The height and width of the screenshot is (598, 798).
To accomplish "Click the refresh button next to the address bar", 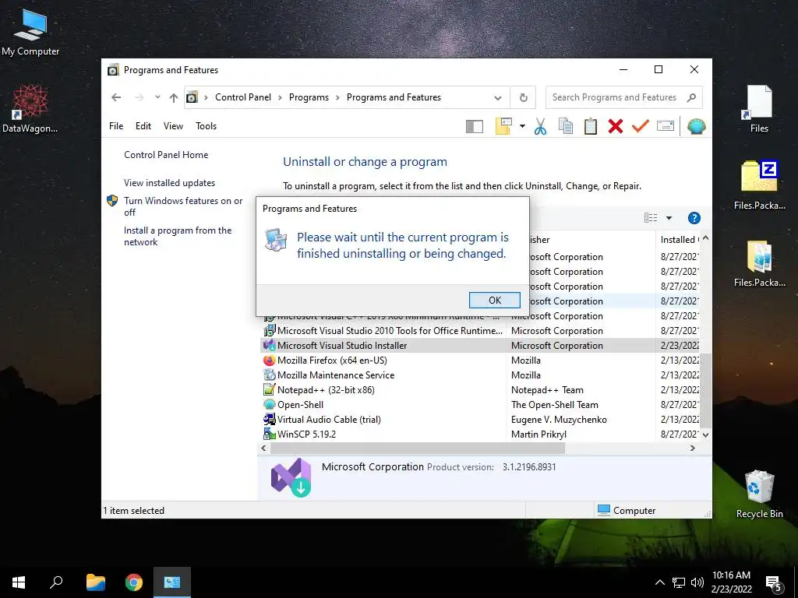I will [x=523, y=97].
